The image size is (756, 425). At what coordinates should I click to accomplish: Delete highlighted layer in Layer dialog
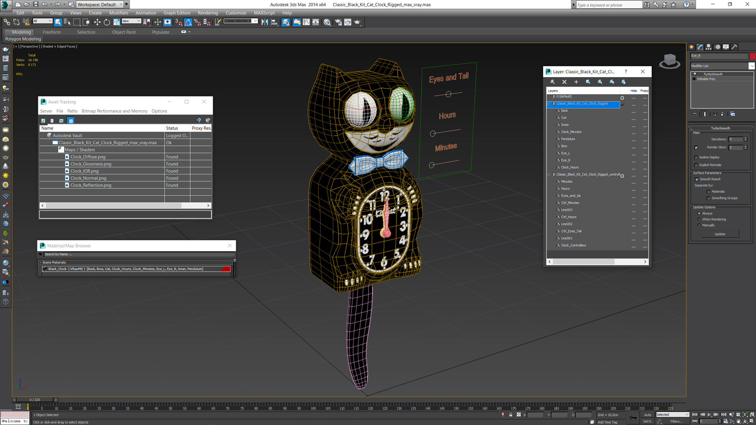(x=564, y=82)
